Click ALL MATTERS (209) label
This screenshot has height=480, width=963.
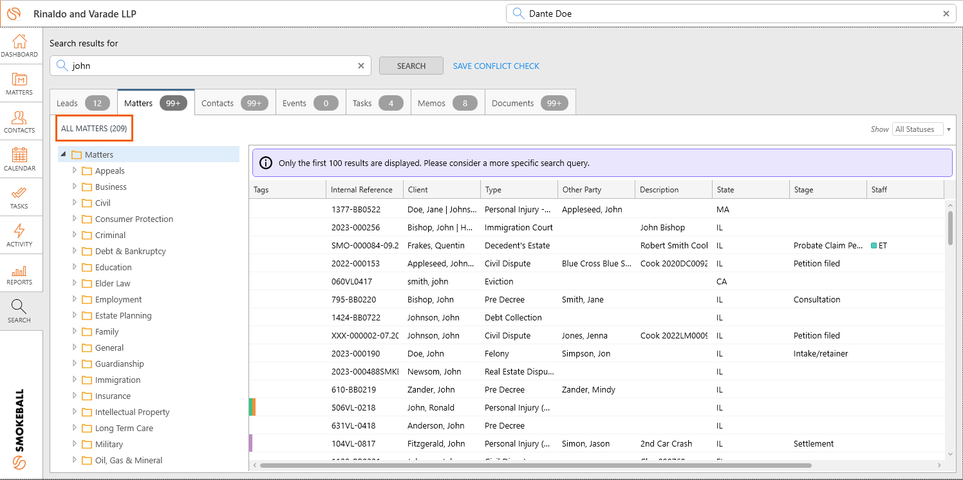pos(94,129)
